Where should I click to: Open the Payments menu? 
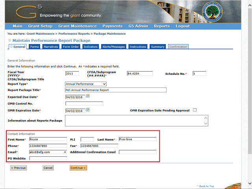point(113,26)
